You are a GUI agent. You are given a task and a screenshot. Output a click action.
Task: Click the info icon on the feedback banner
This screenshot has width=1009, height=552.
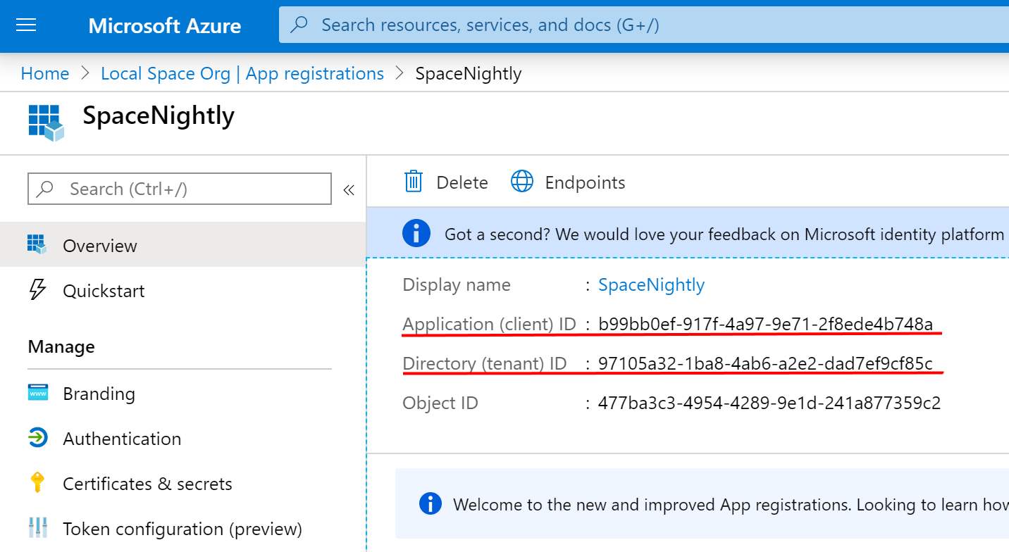[x=416, y=233]
